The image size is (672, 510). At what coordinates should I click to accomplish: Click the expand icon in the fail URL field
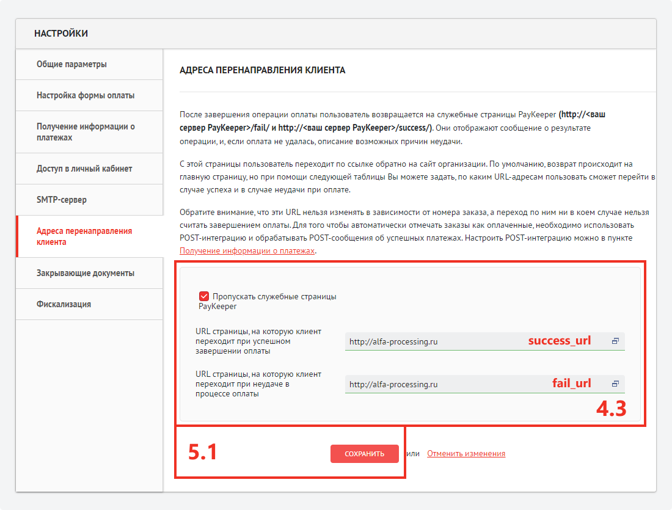click(615, 384)
